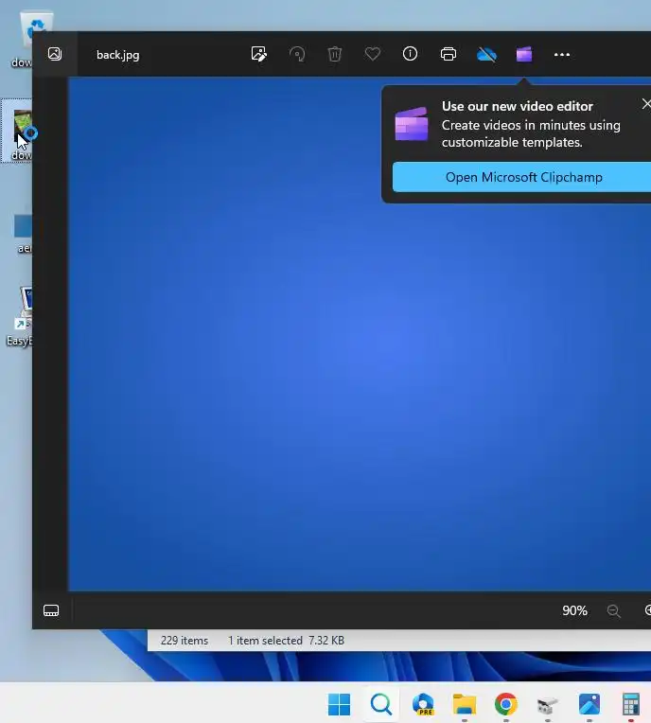Click taskbar icon between Chrome and Photos
This screenshot has width=651, height=723.
click(547, 705)
